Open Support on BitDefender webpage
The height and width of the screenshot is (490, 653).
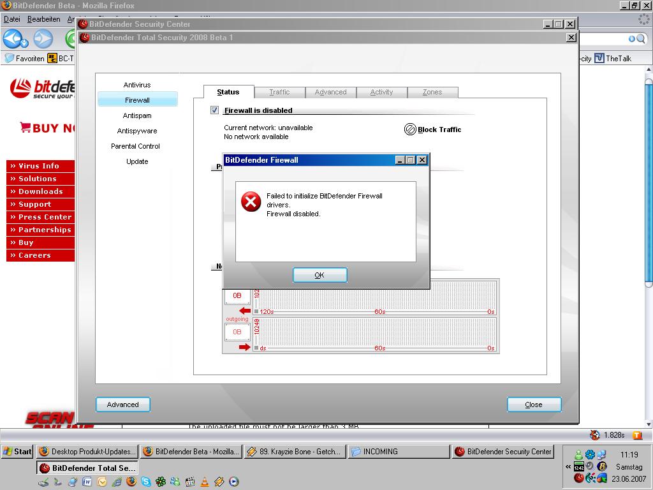coord(40,204)
